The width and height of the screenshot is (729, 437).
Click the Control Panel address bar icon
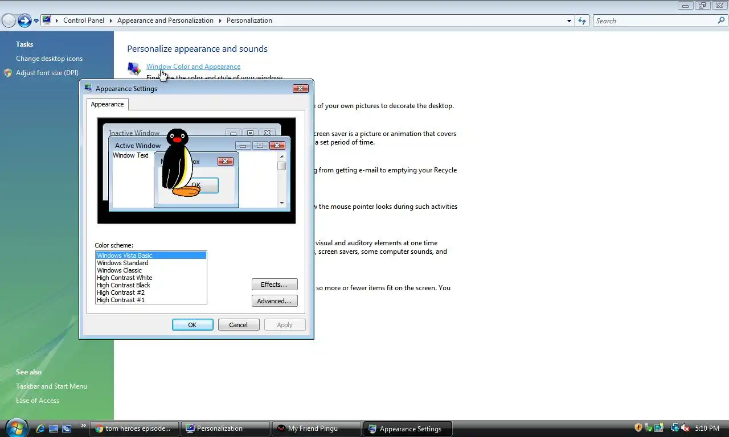click(47, 20)
